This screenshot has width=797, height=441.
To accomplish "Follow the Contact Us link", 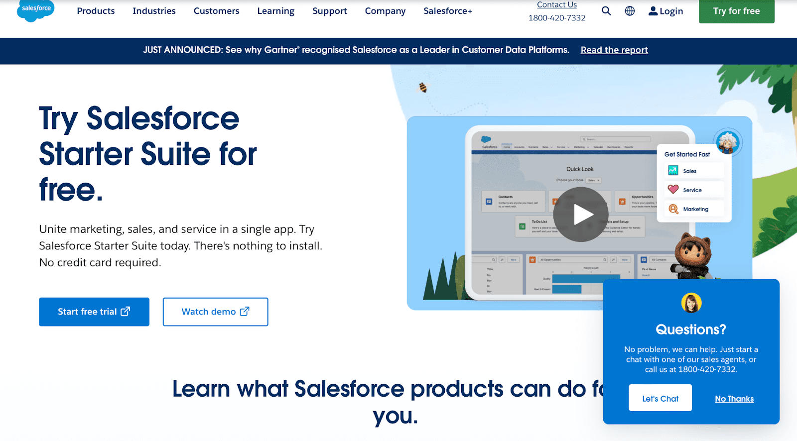I will click(557, 5).
